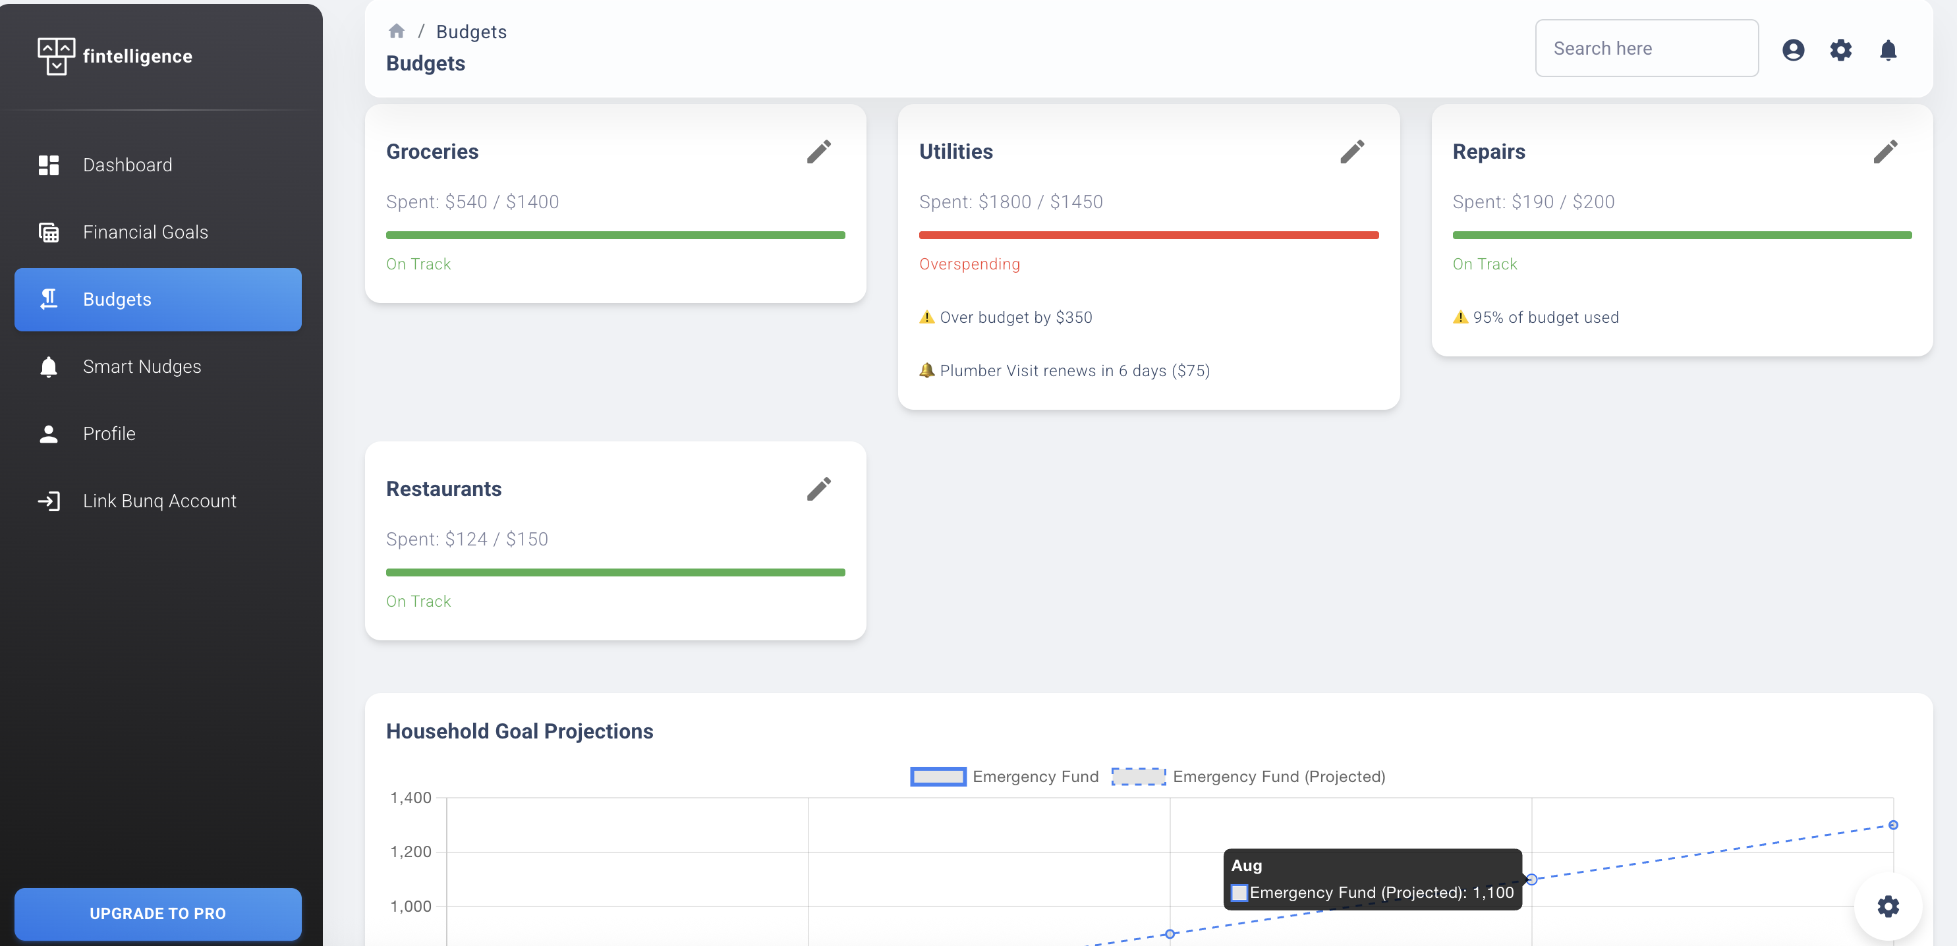Image resolution: width=1957 pixels, height=946 pixels.
Task: Open the floating settings gear button
Action: (x=1888, y=906)
